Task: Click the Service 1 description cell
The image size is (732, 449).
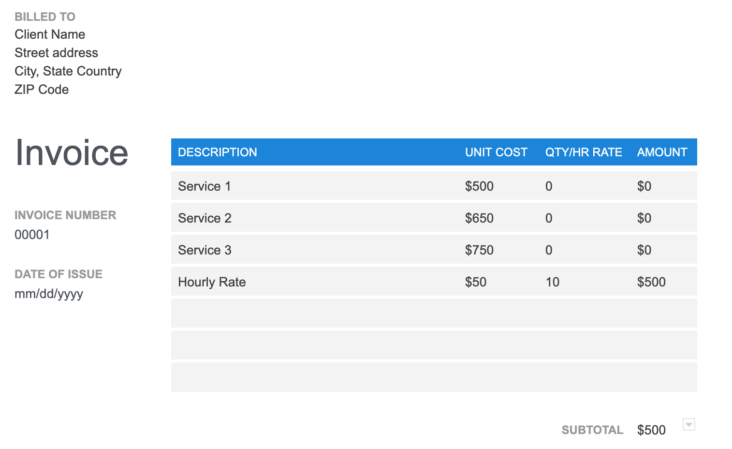Action: click(204, 186)
